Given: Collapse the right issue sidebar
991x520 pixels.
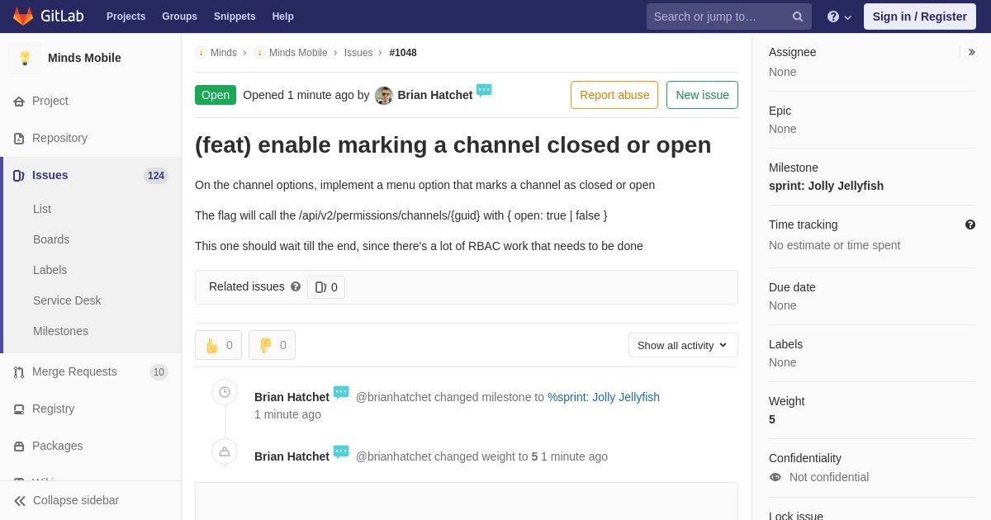Looking at the screenshot, I should point(971,52).
